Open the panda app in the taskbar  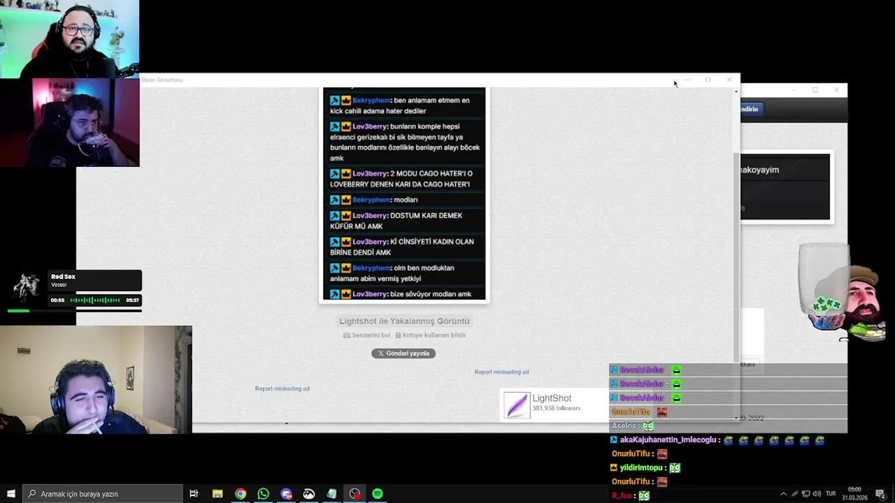click(309, 494)
